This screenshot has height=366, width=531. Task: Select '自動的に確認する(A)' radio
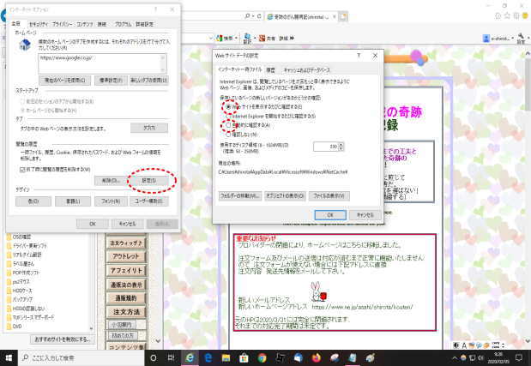coord(228,125)
